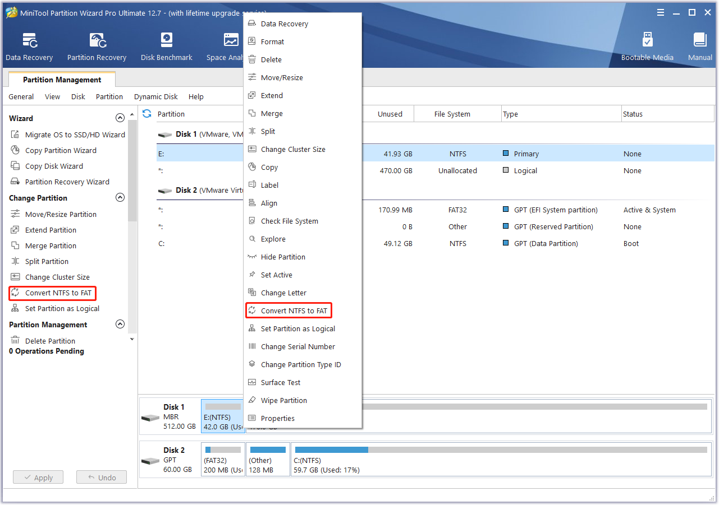Select Align in the context menu
Image resolution: width=719 pixels, height=505 pixels.
pos(303,203)
